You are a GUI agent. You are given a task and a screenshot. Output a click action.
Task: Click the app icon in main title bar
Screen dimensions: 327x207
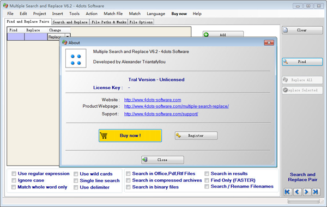pyautogui.click(x=5, y=6)
